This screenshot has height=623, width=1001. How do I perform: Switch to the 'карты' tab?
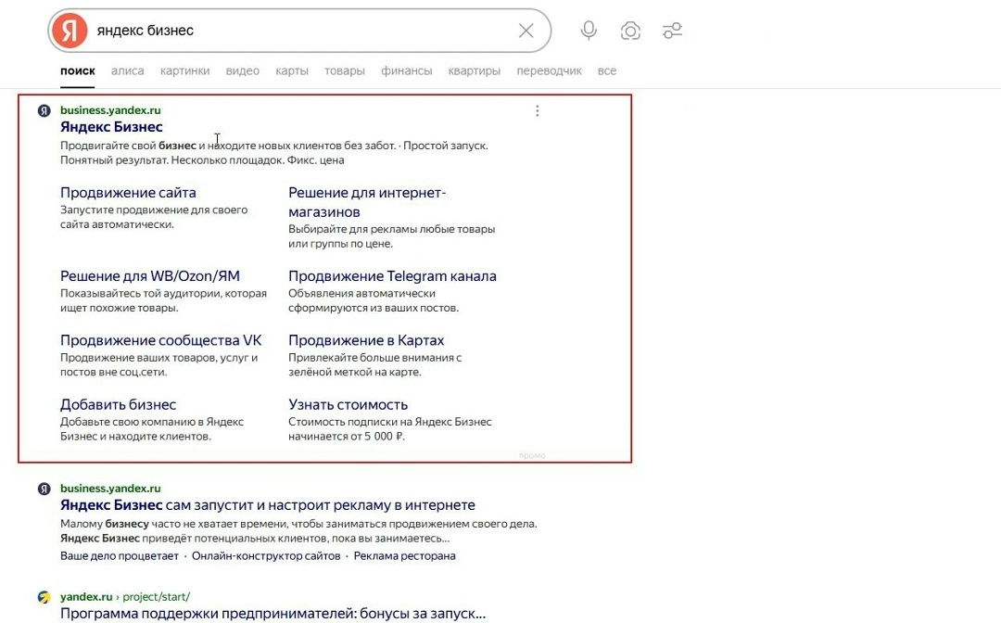(x=292, y=70)
